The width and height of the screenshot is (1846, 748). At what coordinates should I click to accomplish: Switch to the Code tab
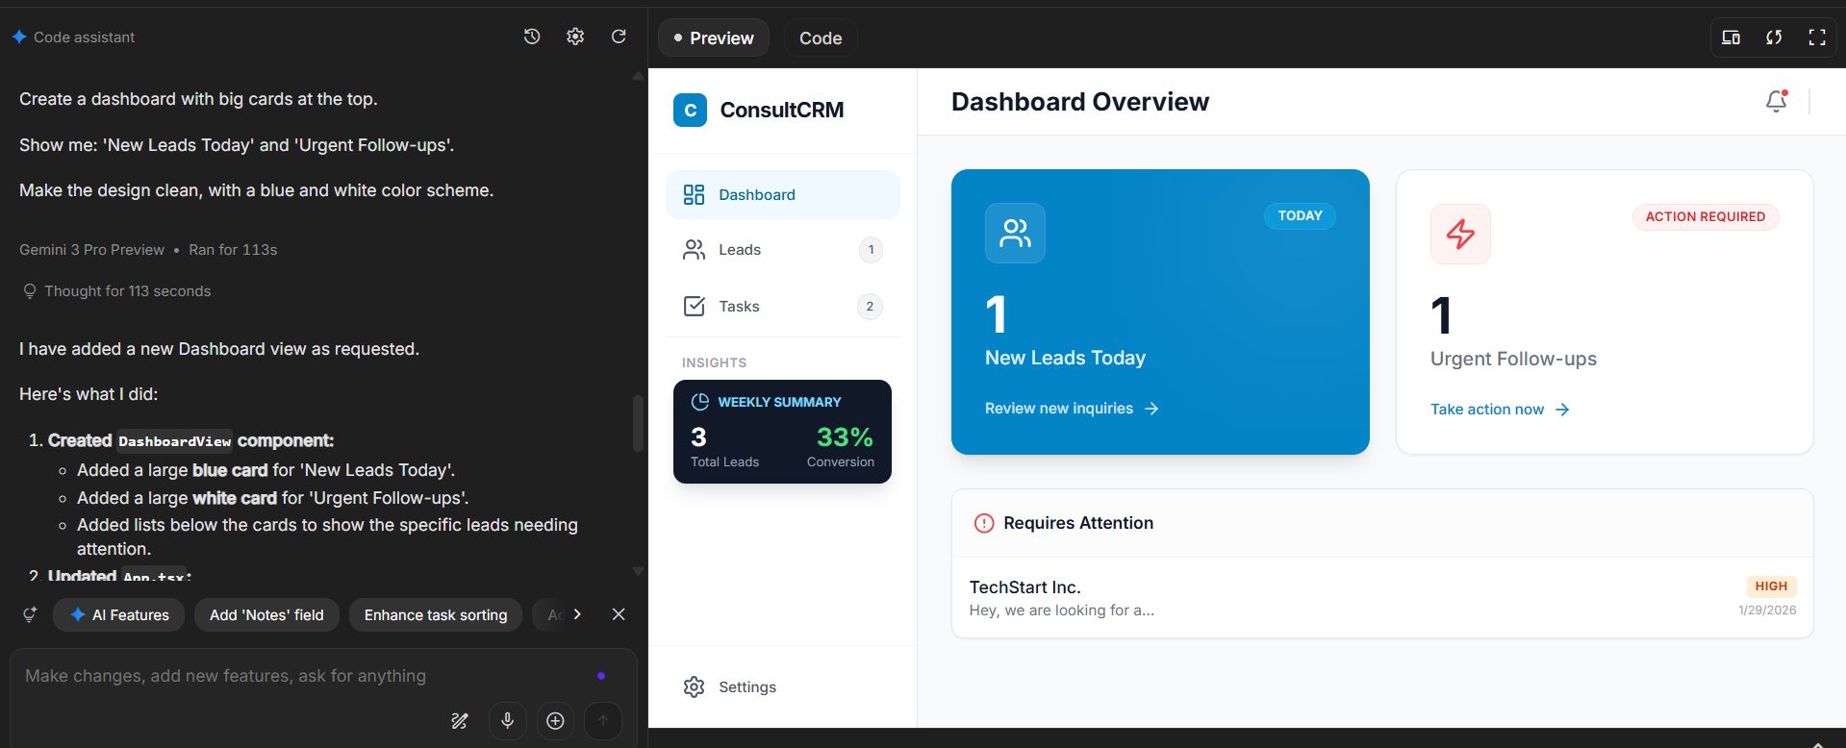[821, 38]
